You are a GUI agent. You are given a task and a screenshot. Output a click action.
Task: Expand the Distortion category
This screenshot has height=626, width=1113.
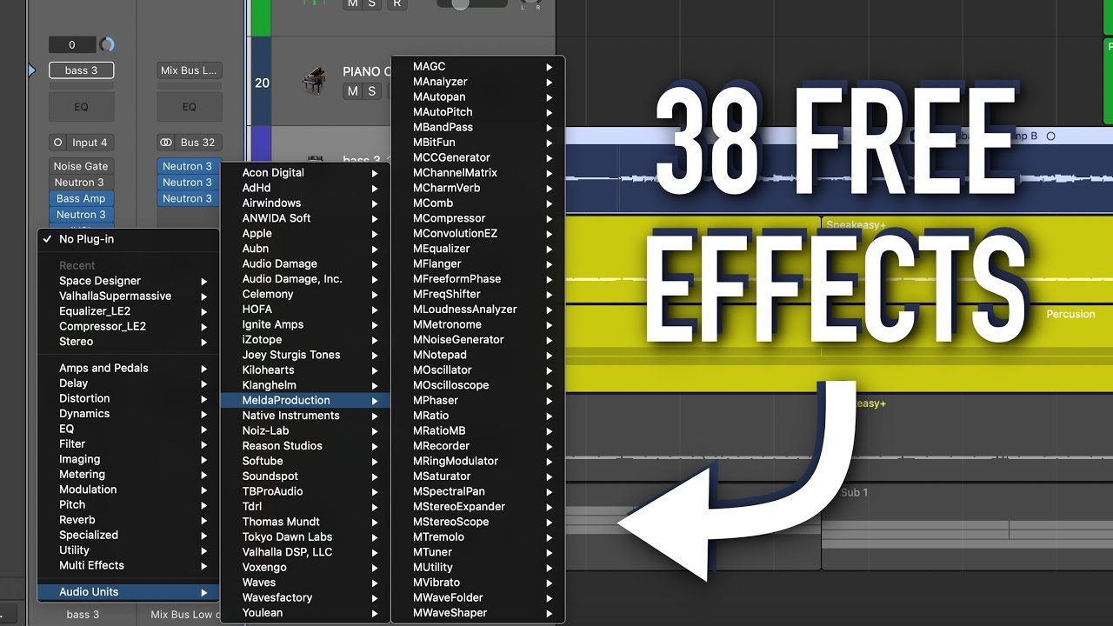[129, 398]
